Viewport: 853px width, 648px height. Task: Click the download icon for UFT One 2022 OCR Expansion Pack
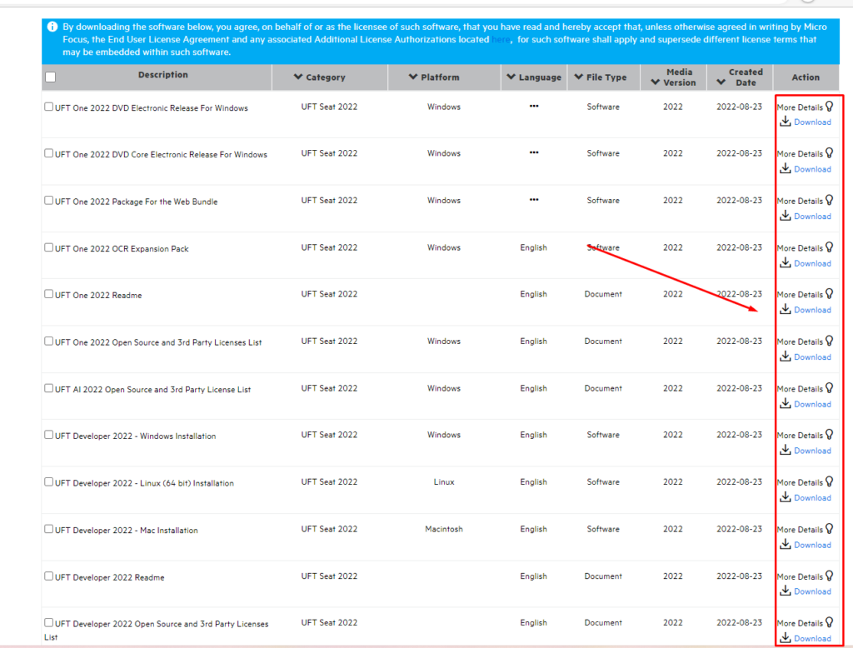point(785,263)
